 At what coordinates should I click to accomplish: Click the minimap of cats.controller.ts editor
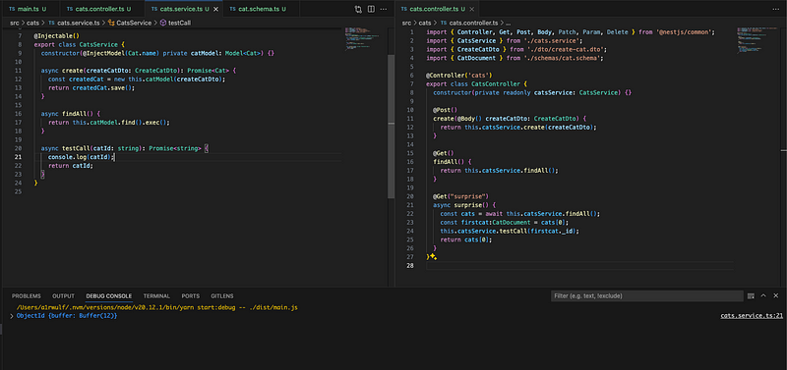757,41
